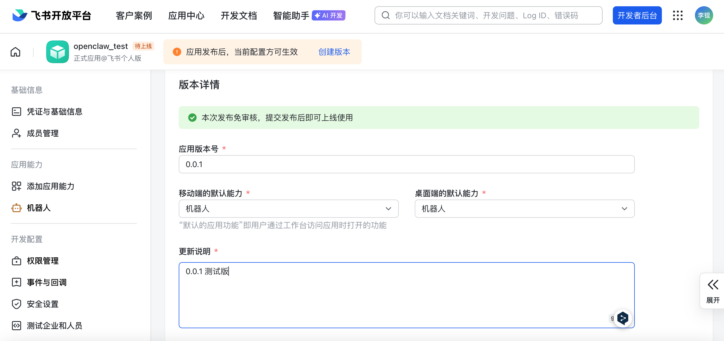Screen dimensions: 724x341
Task: Click the 应用版本号 input field
Action: coord(406,164)
